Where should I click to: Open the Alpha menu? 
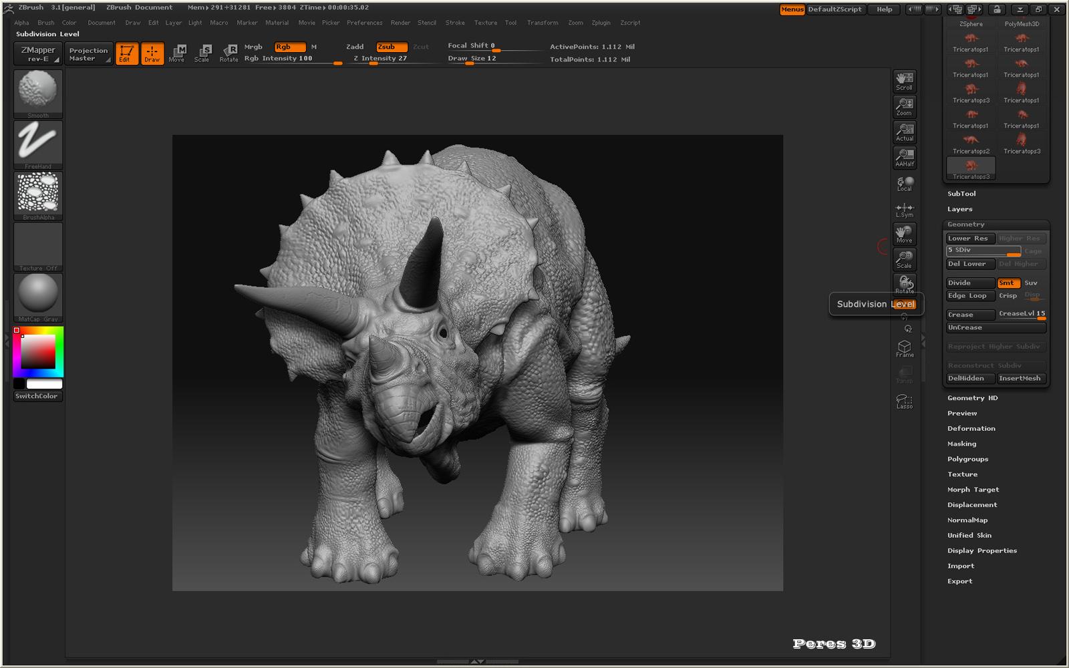[22, 23]
